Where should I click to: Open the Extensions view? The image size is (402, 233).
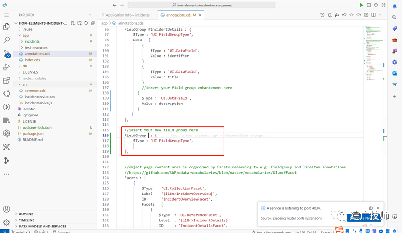(7, 80)
